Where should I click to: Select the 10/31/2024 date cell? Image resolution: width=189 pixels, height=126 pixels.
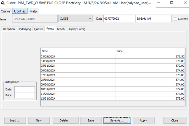(x=78, y=89)
